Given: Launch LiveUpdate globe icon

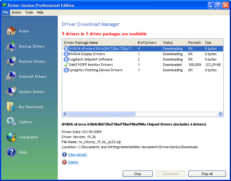Looking at the screenshot, I should [x=11, y=137].
